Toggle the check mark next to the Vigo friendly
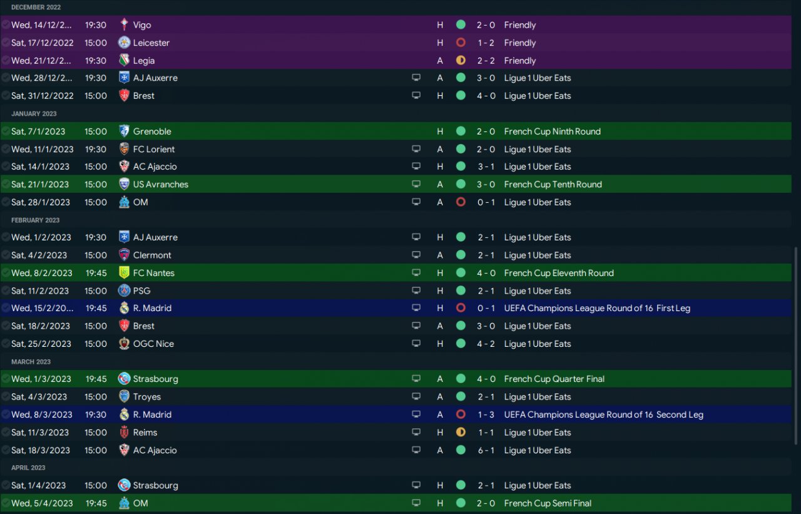This screenshot has width=801, height=514. tap(6, 25)
